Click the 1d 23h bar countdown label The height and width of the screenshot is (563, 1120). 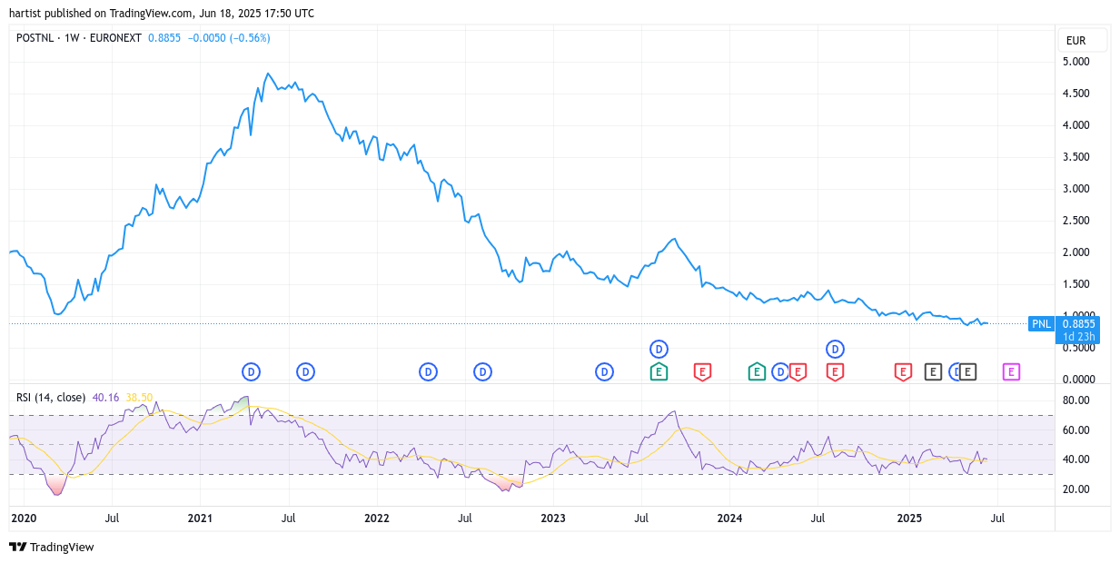(1079, 337)
